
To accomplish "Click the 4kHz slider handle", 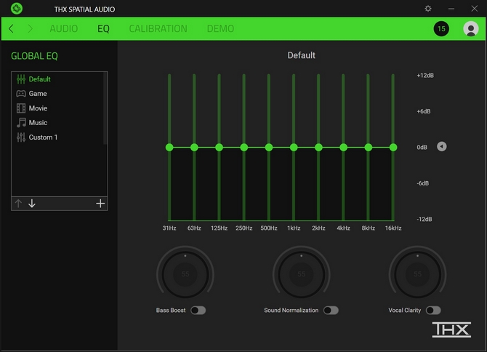I will coord(343,147).
